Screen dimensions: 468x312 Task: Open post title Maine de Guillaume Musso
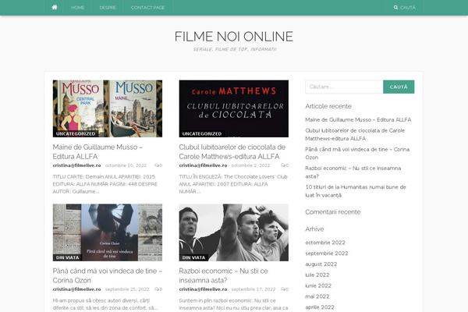click(x=97, y=151)
